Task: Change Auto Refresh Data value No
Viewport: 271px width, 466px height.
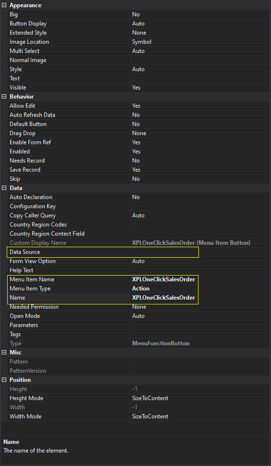Action: [200, 115]
